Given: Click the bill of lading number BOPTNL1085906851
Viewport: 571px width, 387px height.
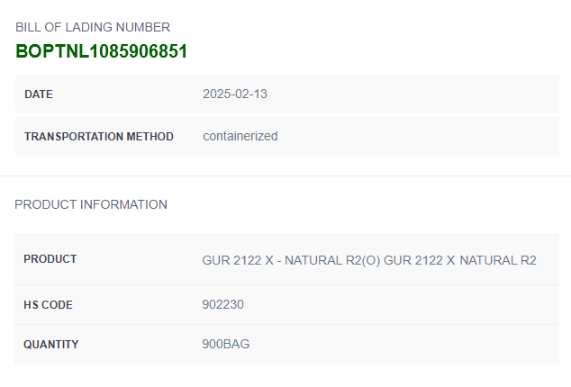Looking at the screenshot, I should pyautogui.click(x=101, y=51).
